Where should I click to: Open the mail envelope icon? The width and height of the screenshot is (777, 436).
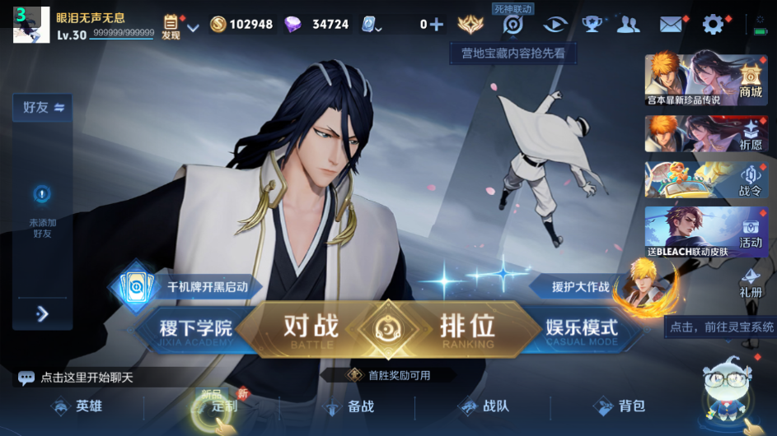[671, 24]
